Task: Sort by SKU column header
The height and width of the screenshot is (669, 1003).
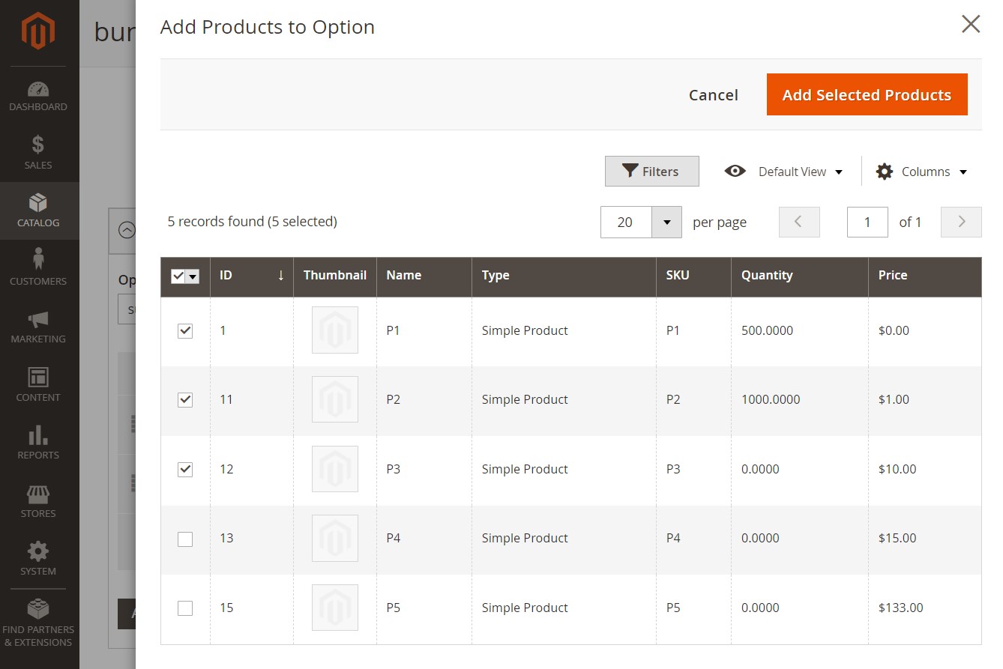Action: click(x=694, y=276)
